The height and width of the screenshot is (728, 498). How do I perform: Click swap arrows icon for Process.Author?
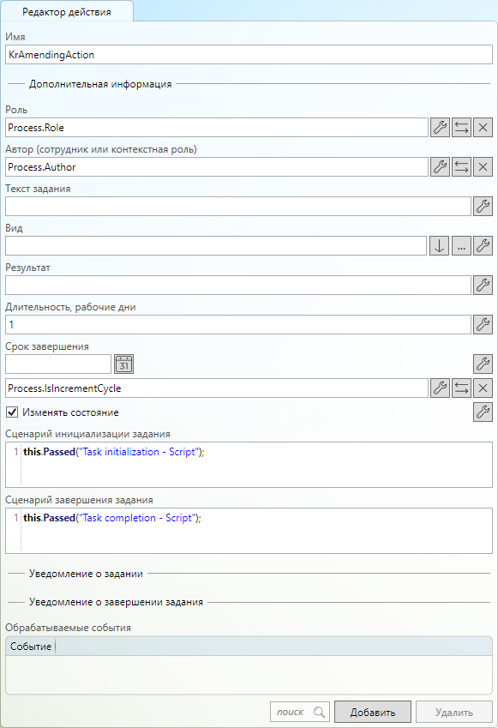[x=461, y=166]
